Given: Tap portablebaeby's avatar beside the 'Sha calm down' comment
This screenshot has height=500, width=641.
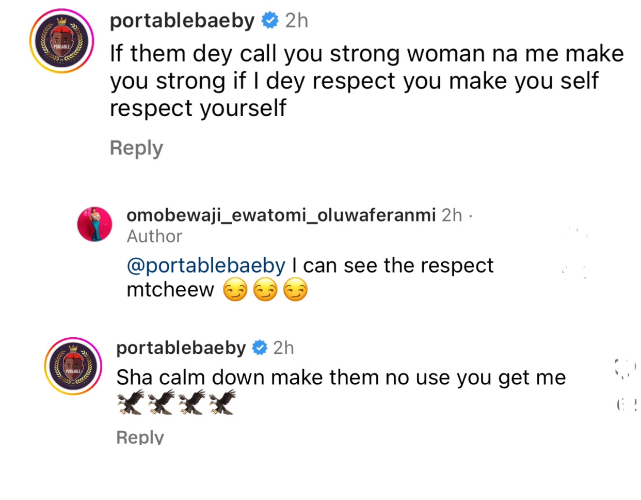Looking at the screenshot, I should [73, 366].
